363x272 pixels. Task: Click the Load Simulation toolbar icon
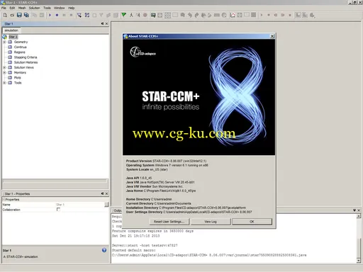tap(12, 15)
